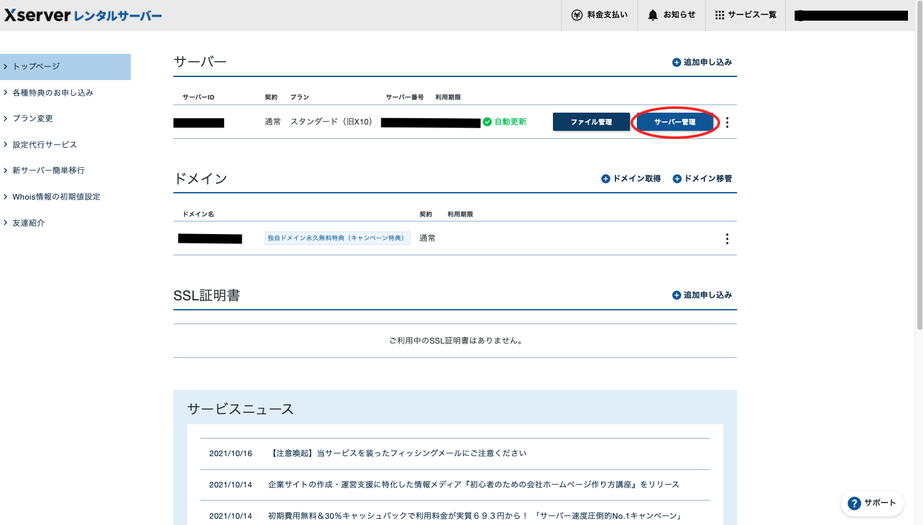Viewport: 923px width, 525px height.
Task: Click the plus icon beside ドメイン取得
Action: click(x=606, y=178)
